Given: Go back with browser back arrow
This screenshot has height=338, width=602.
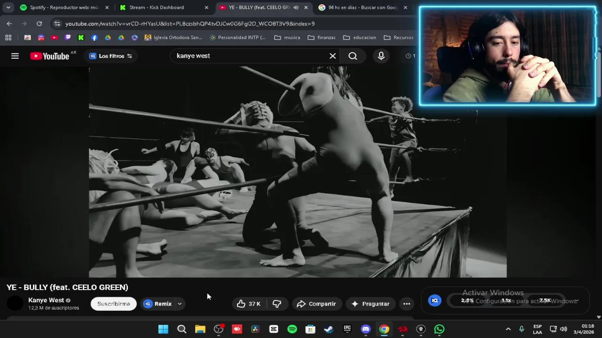Looking at the screenshot, I should point(9,23).
